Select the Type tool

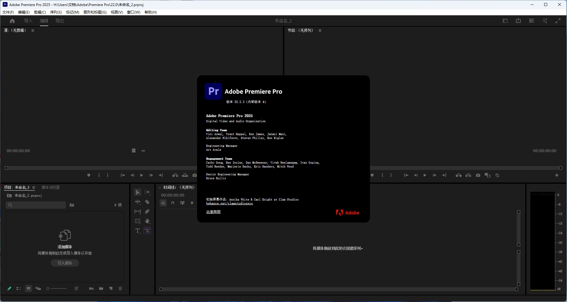coord(138,231)
